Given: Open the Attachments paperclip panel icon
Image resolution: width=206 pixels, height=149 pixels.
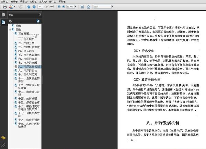Looking at the screenshot, I should [3, 145].
